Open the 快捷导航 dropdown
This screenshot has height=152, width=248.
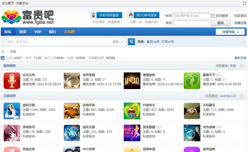click(x=231, y=32)
